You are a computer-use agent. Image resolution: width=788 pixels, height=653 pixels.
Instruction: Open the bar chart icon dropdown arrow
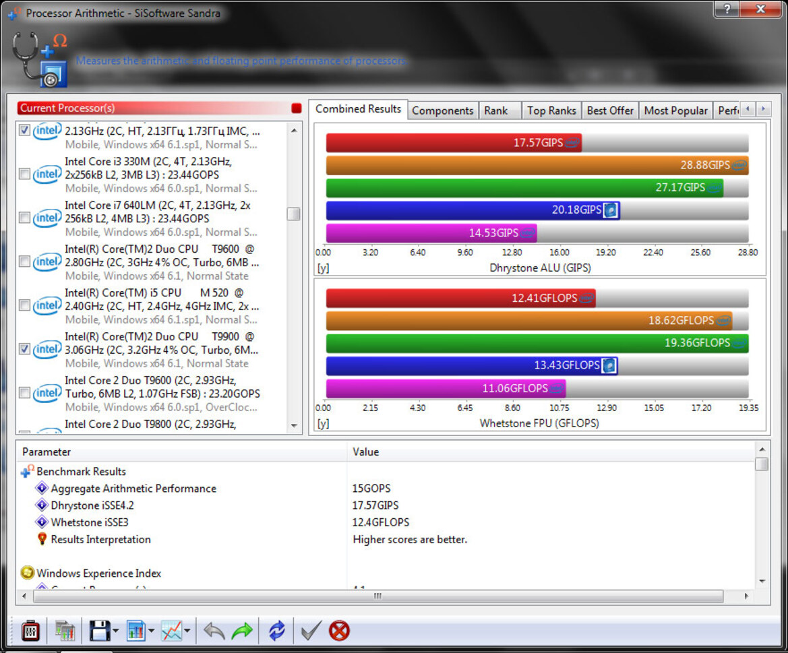[x=151, y=631]
